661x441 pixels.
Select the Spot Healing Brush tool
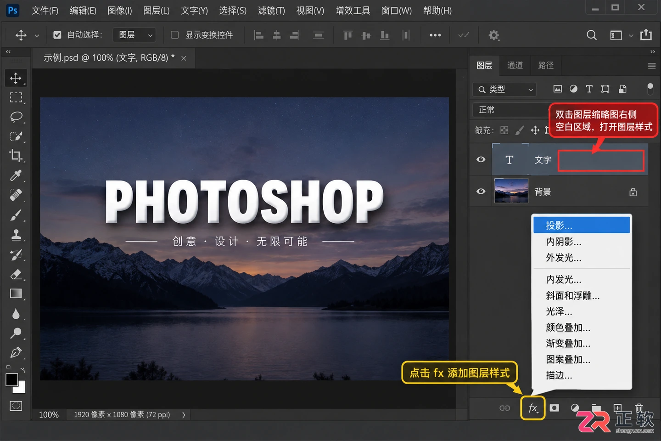pos(16,195)
